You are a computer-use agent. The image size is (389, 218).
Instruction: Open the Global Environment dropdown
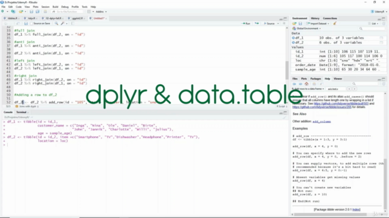[x=306, y=28]
